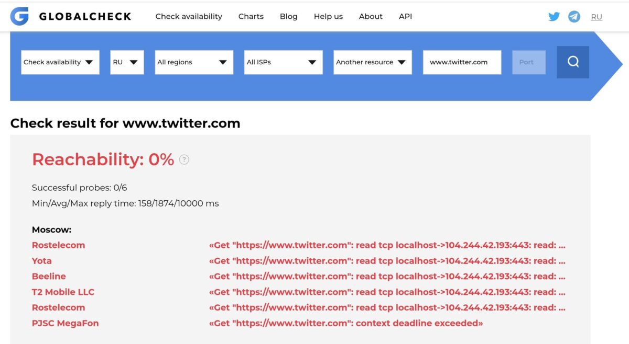Open the API menu link
This screenshot has height=344, width=629.
[405, 16]
